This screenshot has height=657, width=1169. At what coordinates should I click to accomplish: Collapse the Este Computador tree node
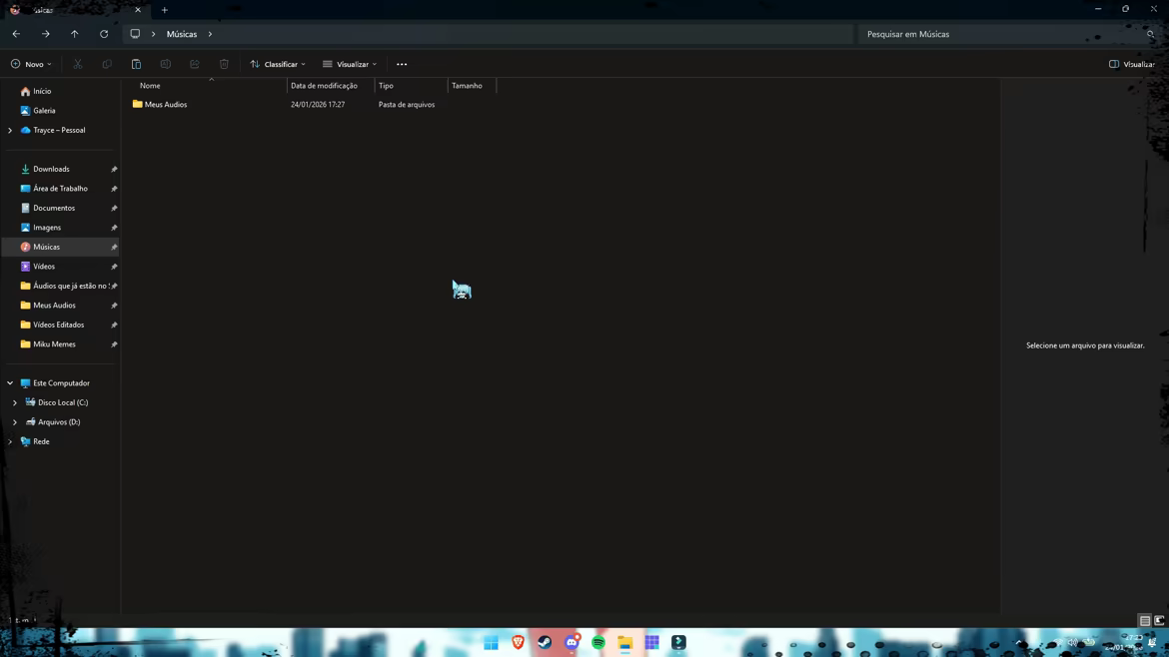[x=10, y=382]
